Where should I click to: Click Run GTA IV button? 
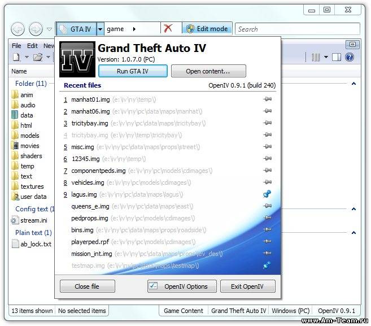pyautogui.click(x=133, y=71)
